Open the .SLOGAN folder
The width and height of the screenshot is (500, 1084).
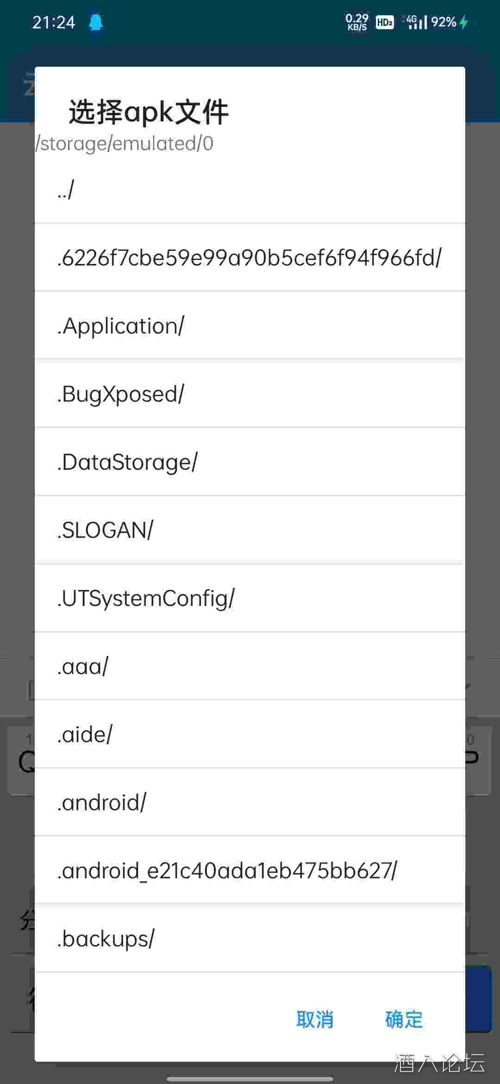(250, 530)
